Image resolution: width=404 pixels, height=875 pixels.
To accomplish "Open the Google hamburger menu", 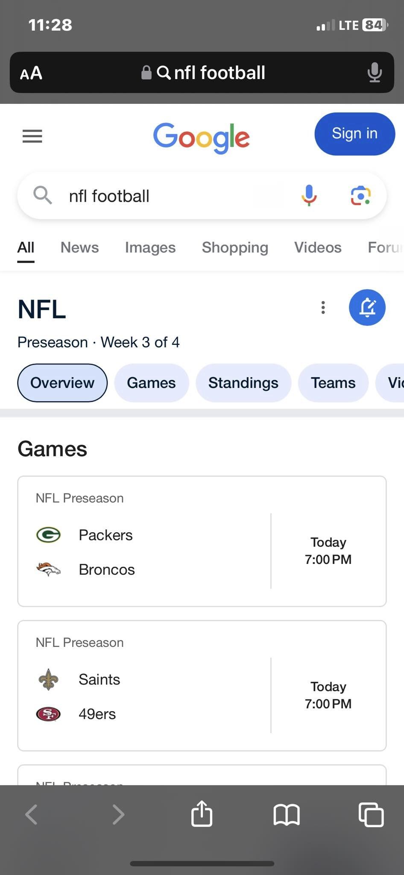I will (x=32, y=136).
